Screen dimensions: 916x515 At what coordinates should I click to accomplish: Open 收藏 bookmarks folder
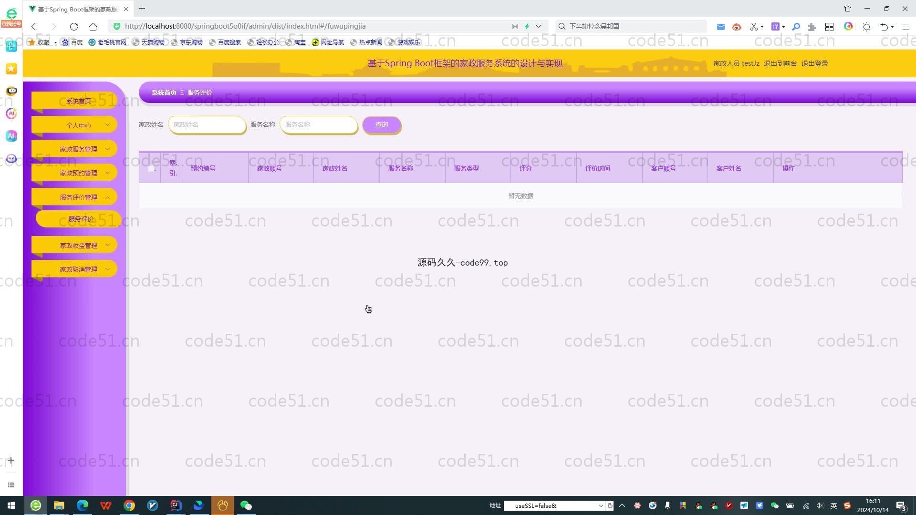pos(42,42)
